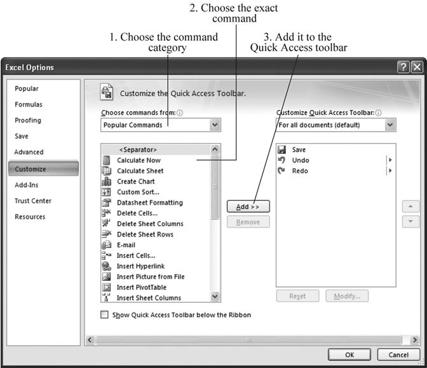Select the "Calculate Now" command text
Viewport: 427px width, 368px height.
(x=139, y=160)
